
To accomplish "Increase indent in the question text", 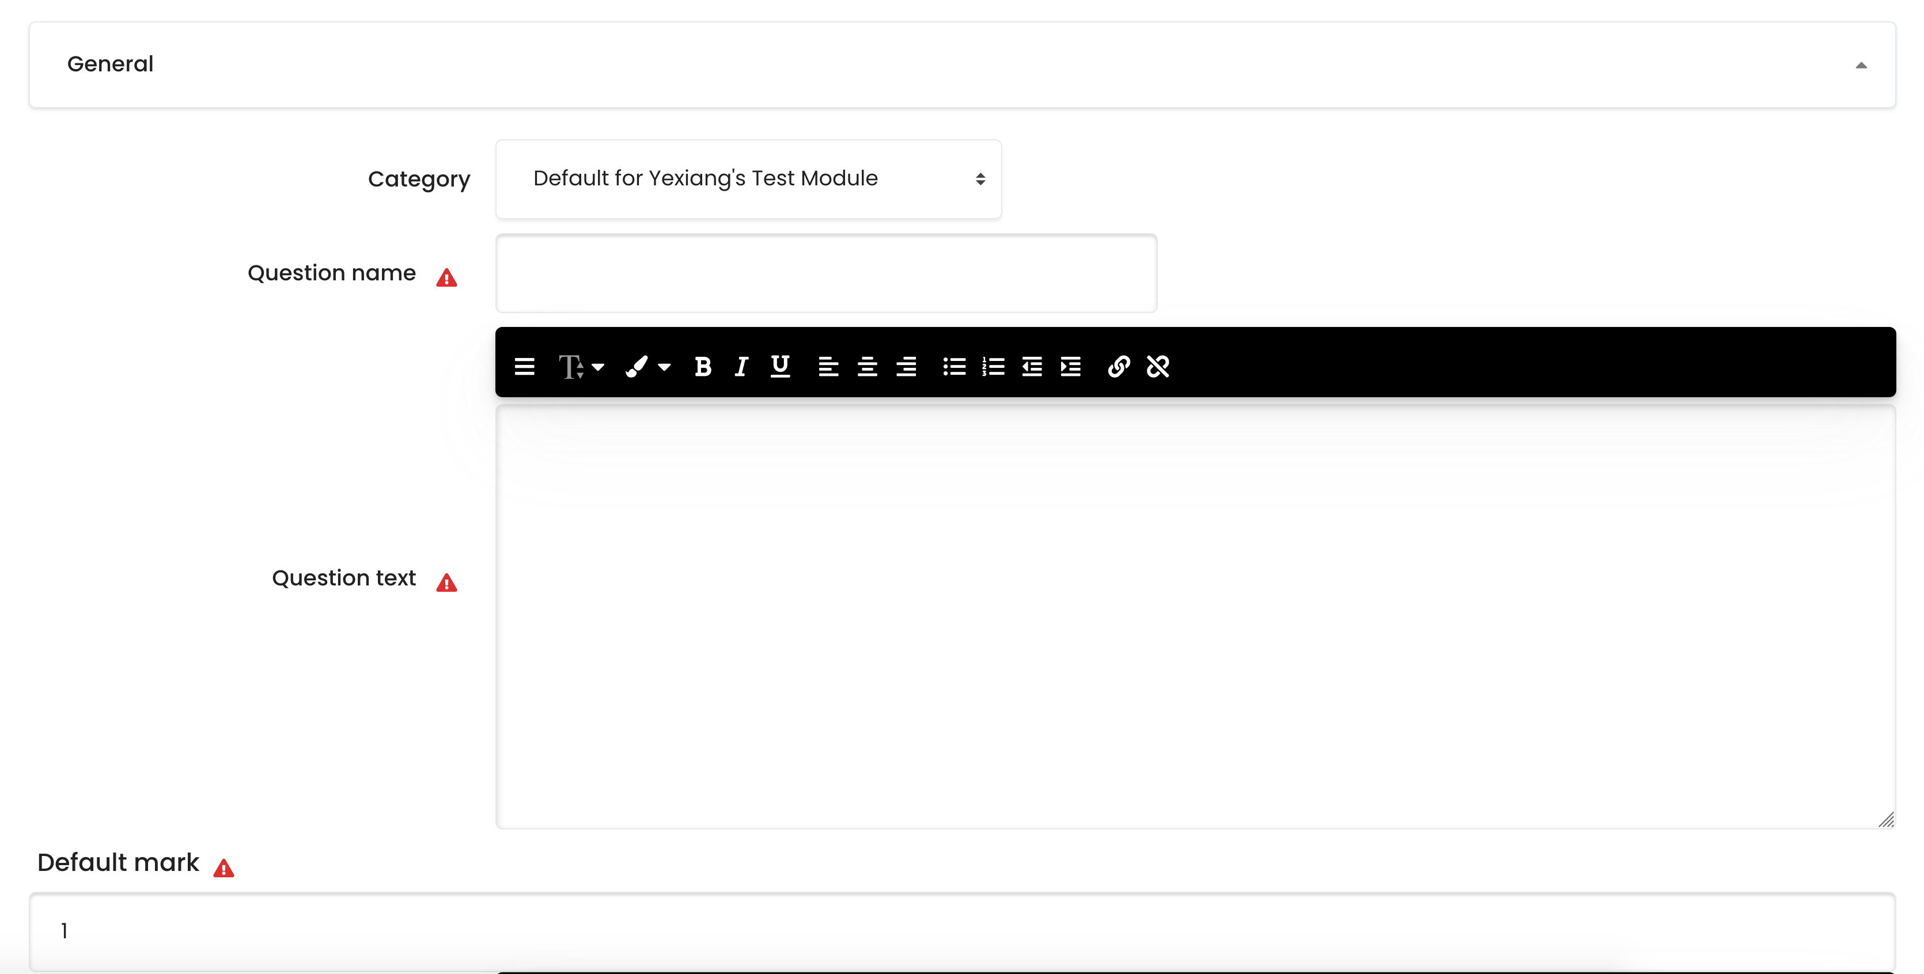I will coord(1070,366).
